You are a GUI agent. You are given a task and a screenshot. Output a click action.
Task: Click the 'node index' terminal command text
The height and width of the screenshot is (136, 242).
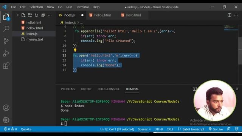pyautogui.click(x=74, y=106)
